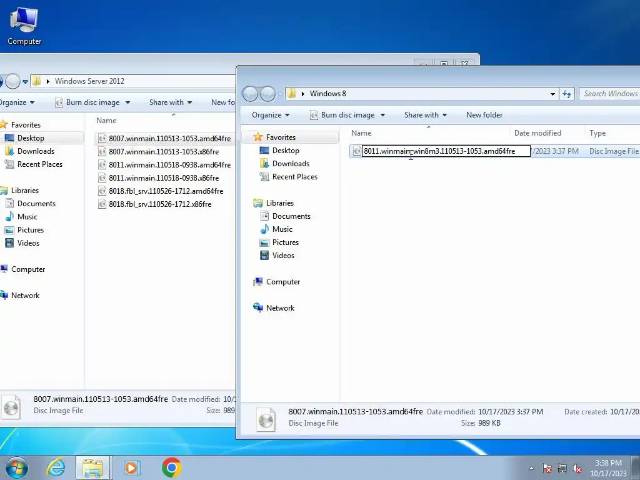
Task: Open Computer in Windows Server 2012 sidebar
Action: pos(27,269)
